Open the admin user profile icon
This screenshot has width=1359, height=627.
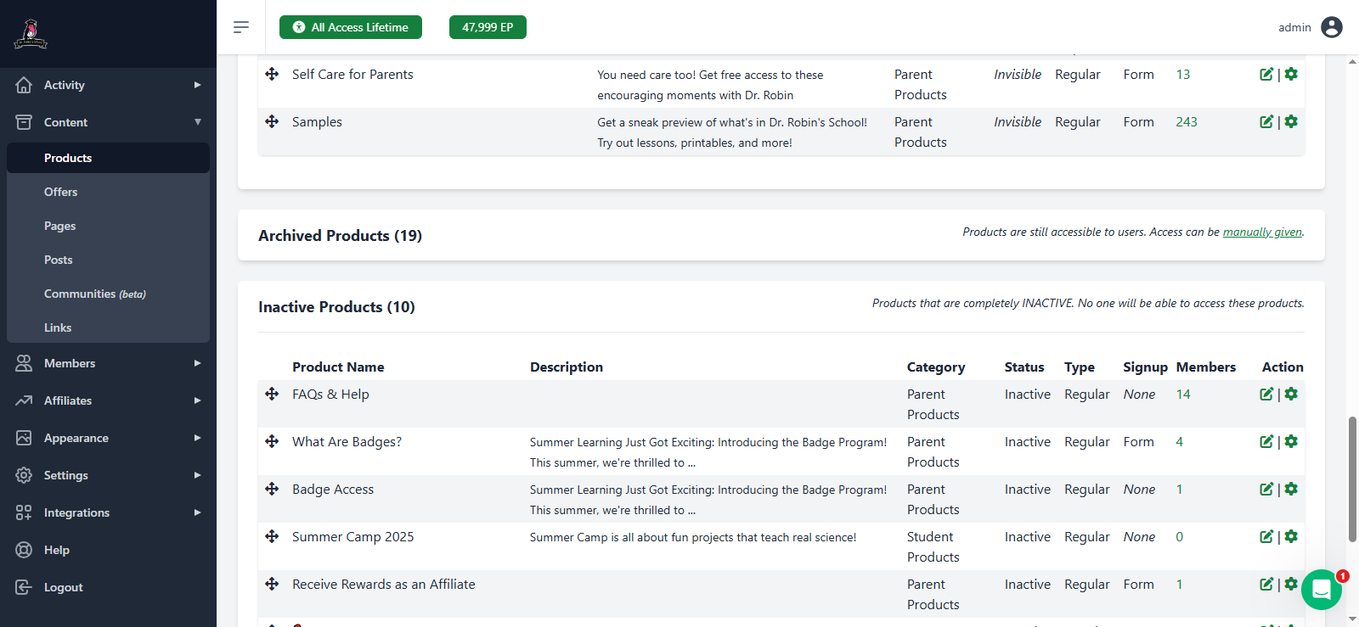click(1332, 27)
